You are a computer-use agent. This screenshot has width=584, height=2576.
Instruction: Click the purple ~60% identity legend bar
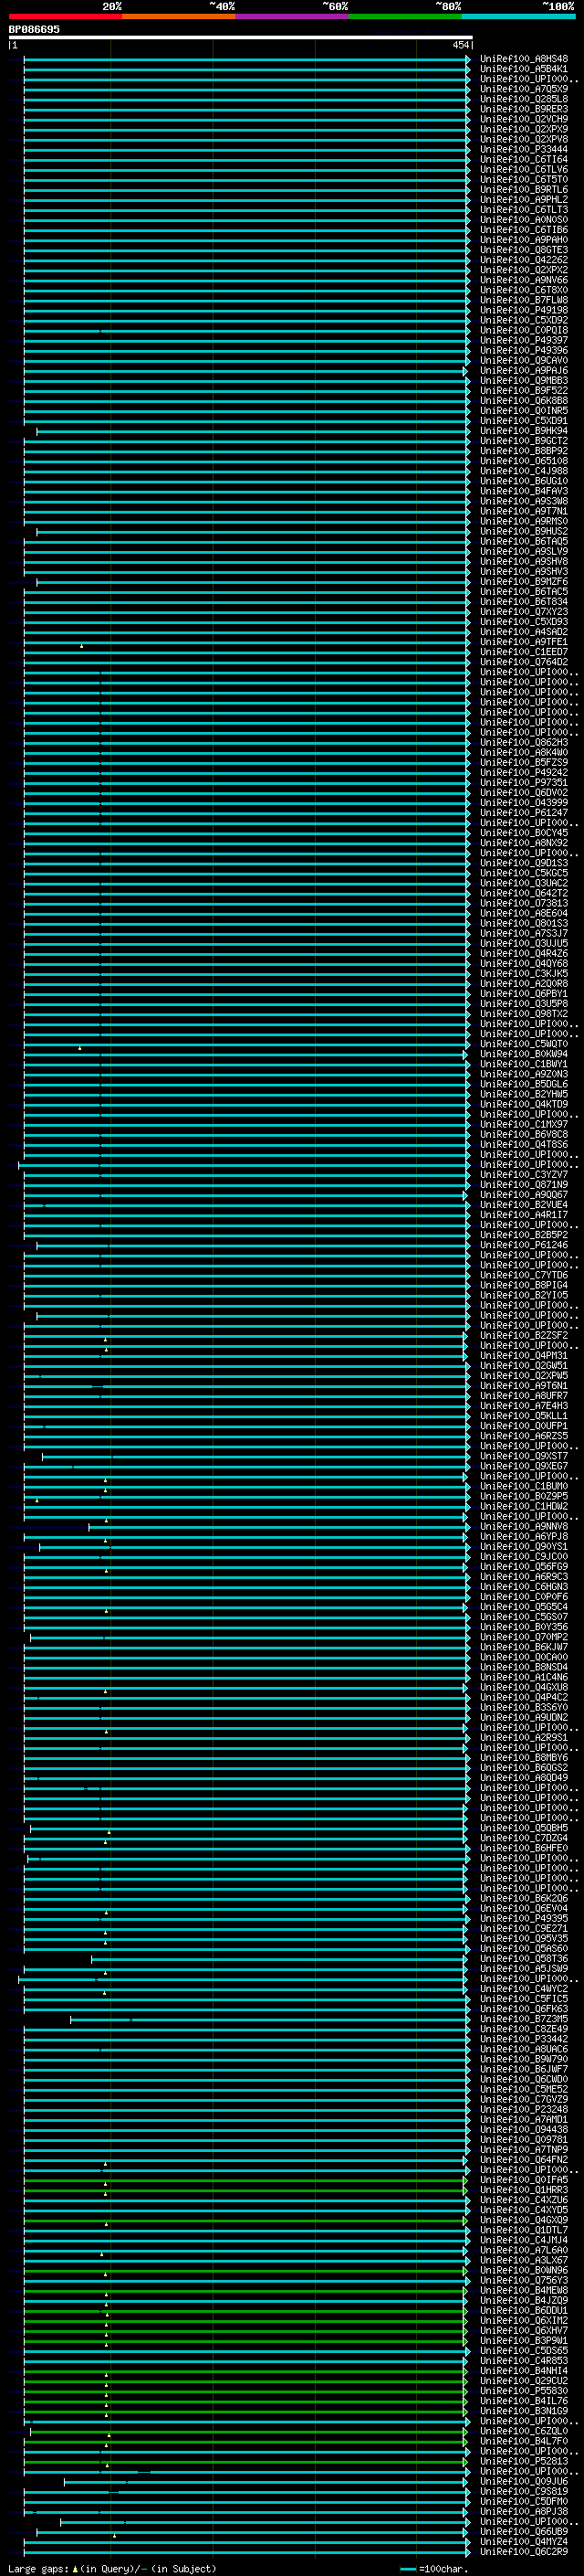tap(293, 16)
